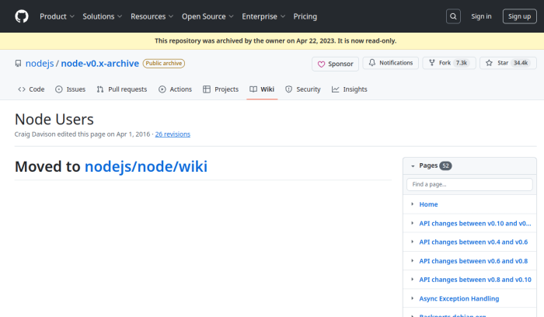Image resolution: width=544 pixels, height=317 pixels.
Task: Click the Security shield icon
Action: tap(288, 89)
